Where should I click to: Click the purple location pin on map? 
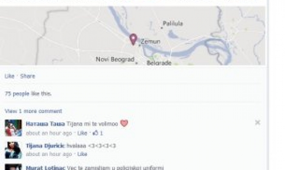pos(133,39)
